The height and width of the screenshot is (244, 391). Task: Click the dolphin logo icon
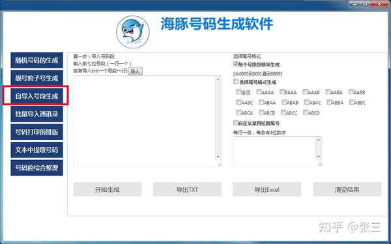tap(133, 32)
